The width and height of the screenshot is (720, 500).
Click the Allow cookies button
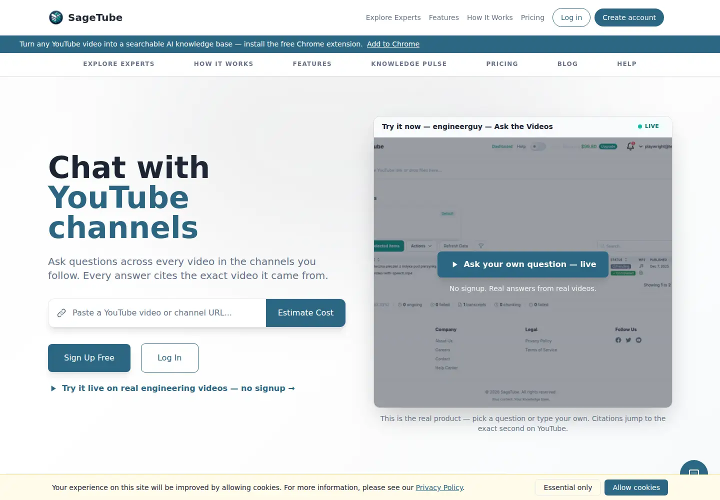(636, 487)
